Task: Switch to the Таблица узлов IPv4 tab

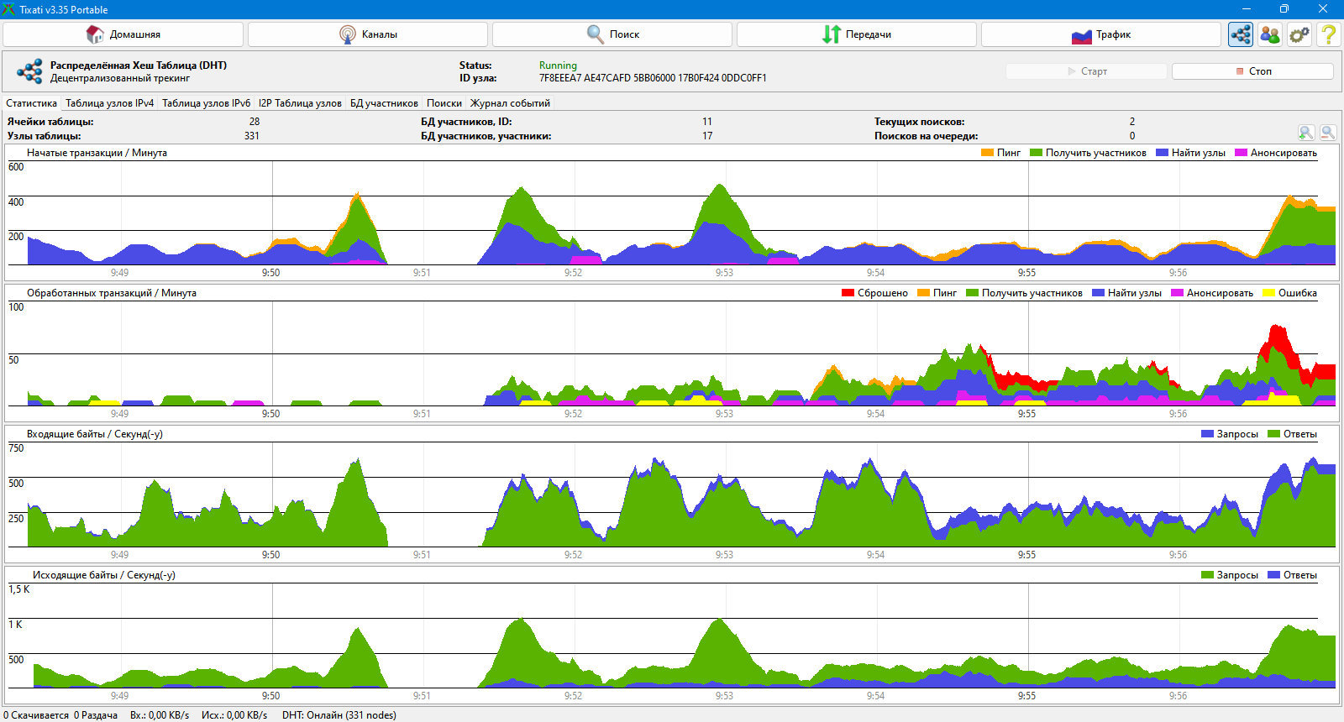Action: (110, 103)
